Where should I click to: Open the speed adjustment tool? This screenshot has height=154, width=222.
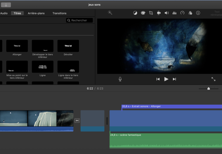[182, 13]
